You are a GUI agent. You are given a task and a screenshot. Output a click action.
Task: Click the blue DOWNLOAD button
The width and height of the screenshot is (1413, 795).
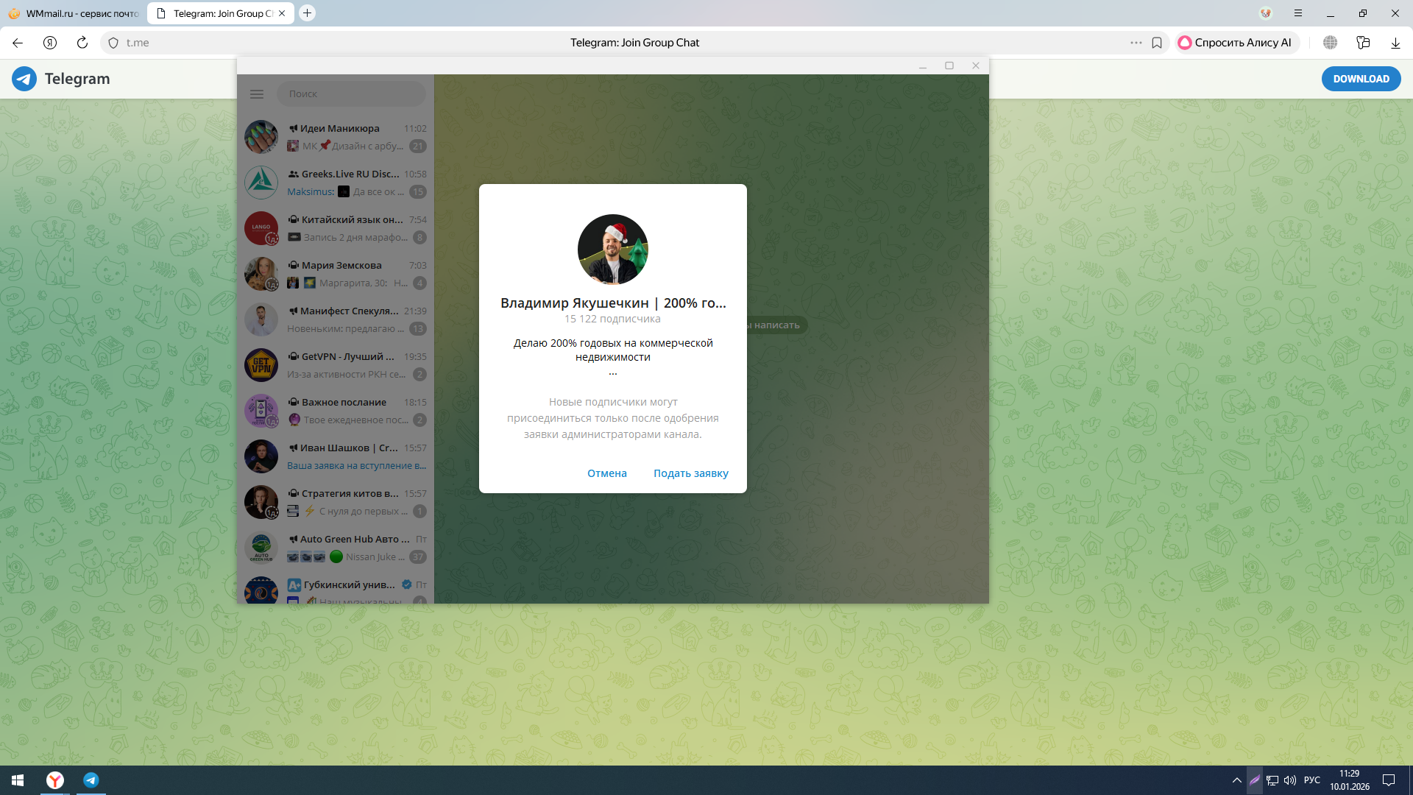(1361, 79)
